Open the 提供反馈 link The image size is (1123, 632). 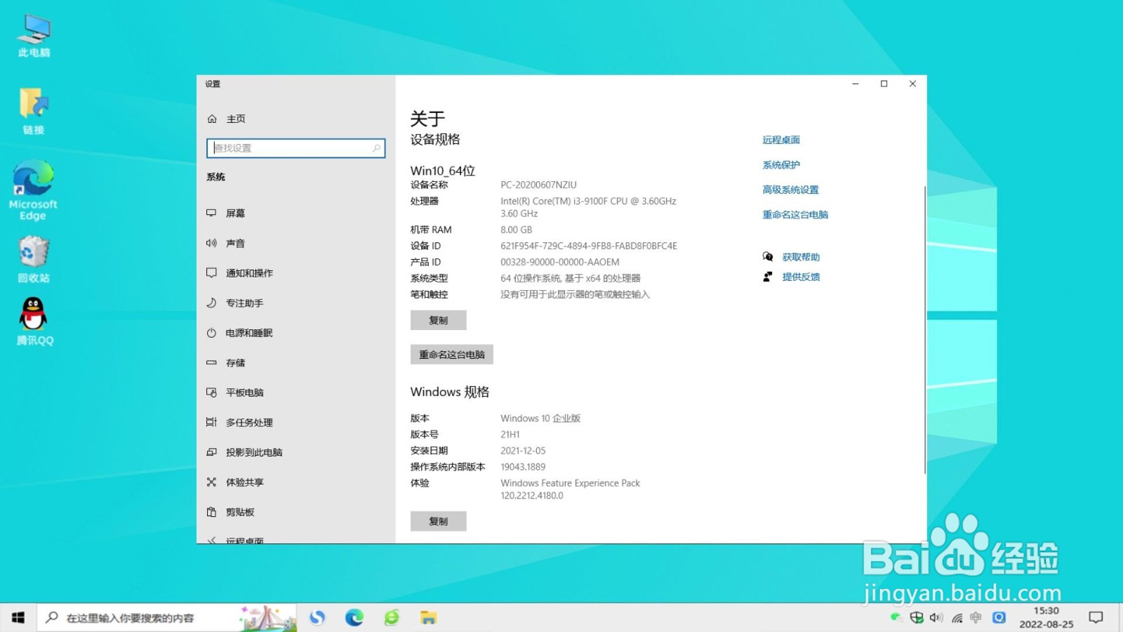[x=801, y=277]
